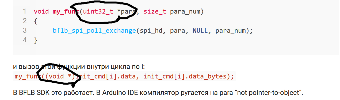Click line number 2 in code block

25,21
